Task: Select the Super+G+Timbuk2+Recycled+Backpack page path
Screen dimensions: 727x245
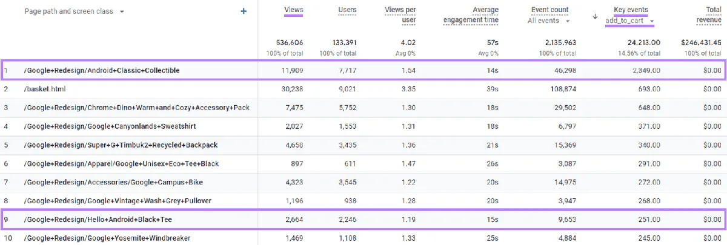Action: tap(121, 145)
